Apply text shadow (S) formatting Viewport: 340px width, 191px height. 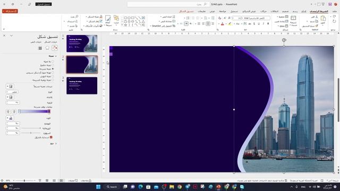tap(254, 24)
